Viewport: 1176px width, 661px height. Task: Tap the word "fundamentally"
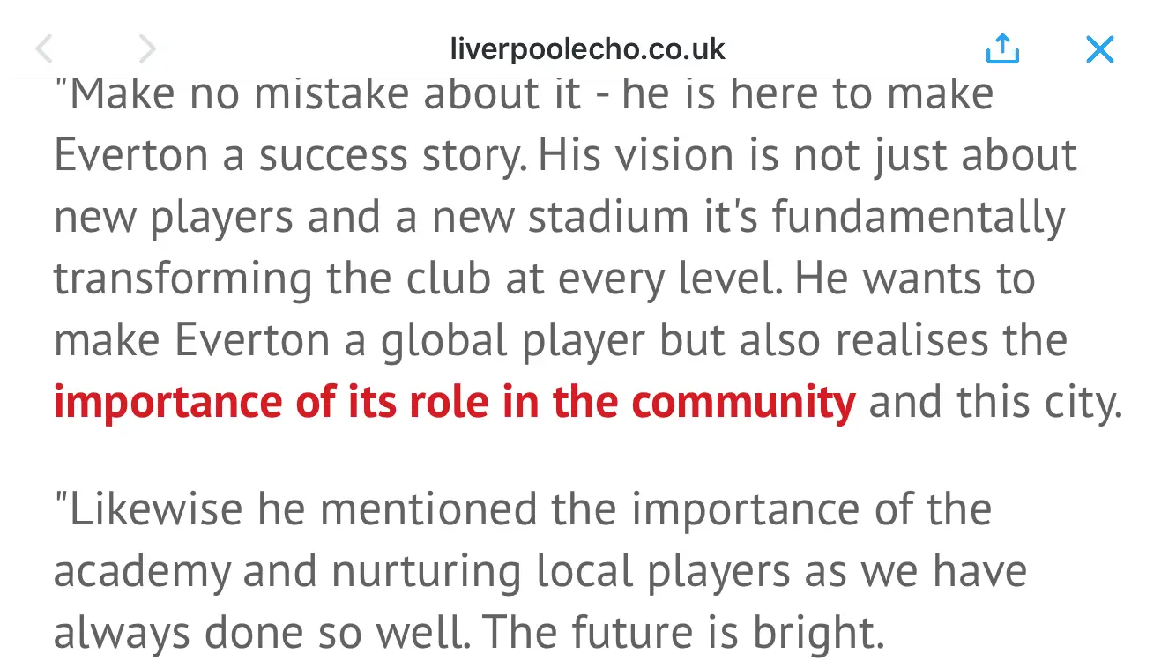pyautogui.click(x=919, y=218)
